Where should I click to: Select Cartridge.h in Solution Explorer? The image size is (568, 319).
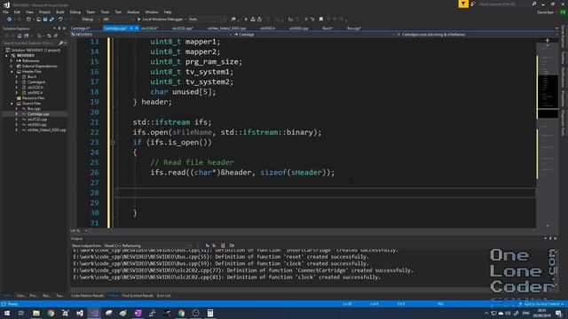(36, 82)
